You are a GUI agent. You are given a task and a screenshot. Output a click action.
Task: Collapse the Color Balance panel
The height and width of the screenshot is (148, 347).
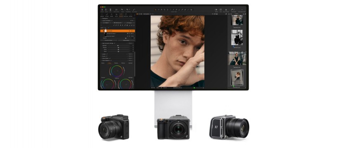[101, 60]
